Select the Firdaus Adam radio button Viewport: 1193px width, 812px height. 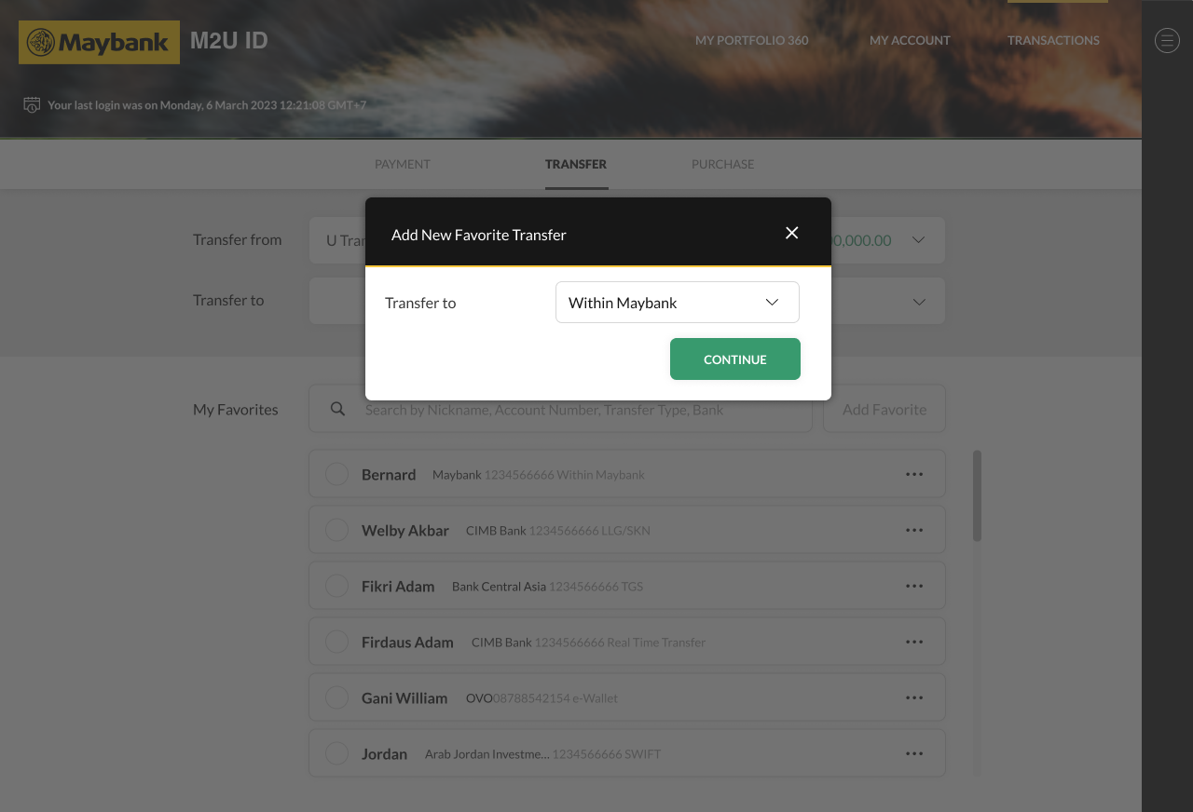[336, 642]
